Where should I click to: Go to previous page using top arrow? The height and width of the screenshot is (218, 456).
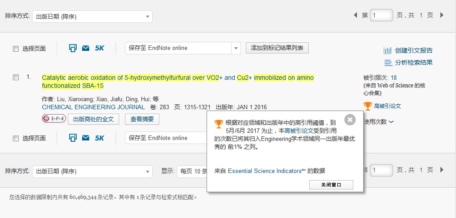[x=355, y=15]
